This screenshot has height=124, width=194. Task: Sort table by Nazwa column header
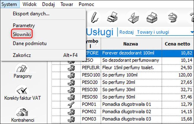pos(131,44)
